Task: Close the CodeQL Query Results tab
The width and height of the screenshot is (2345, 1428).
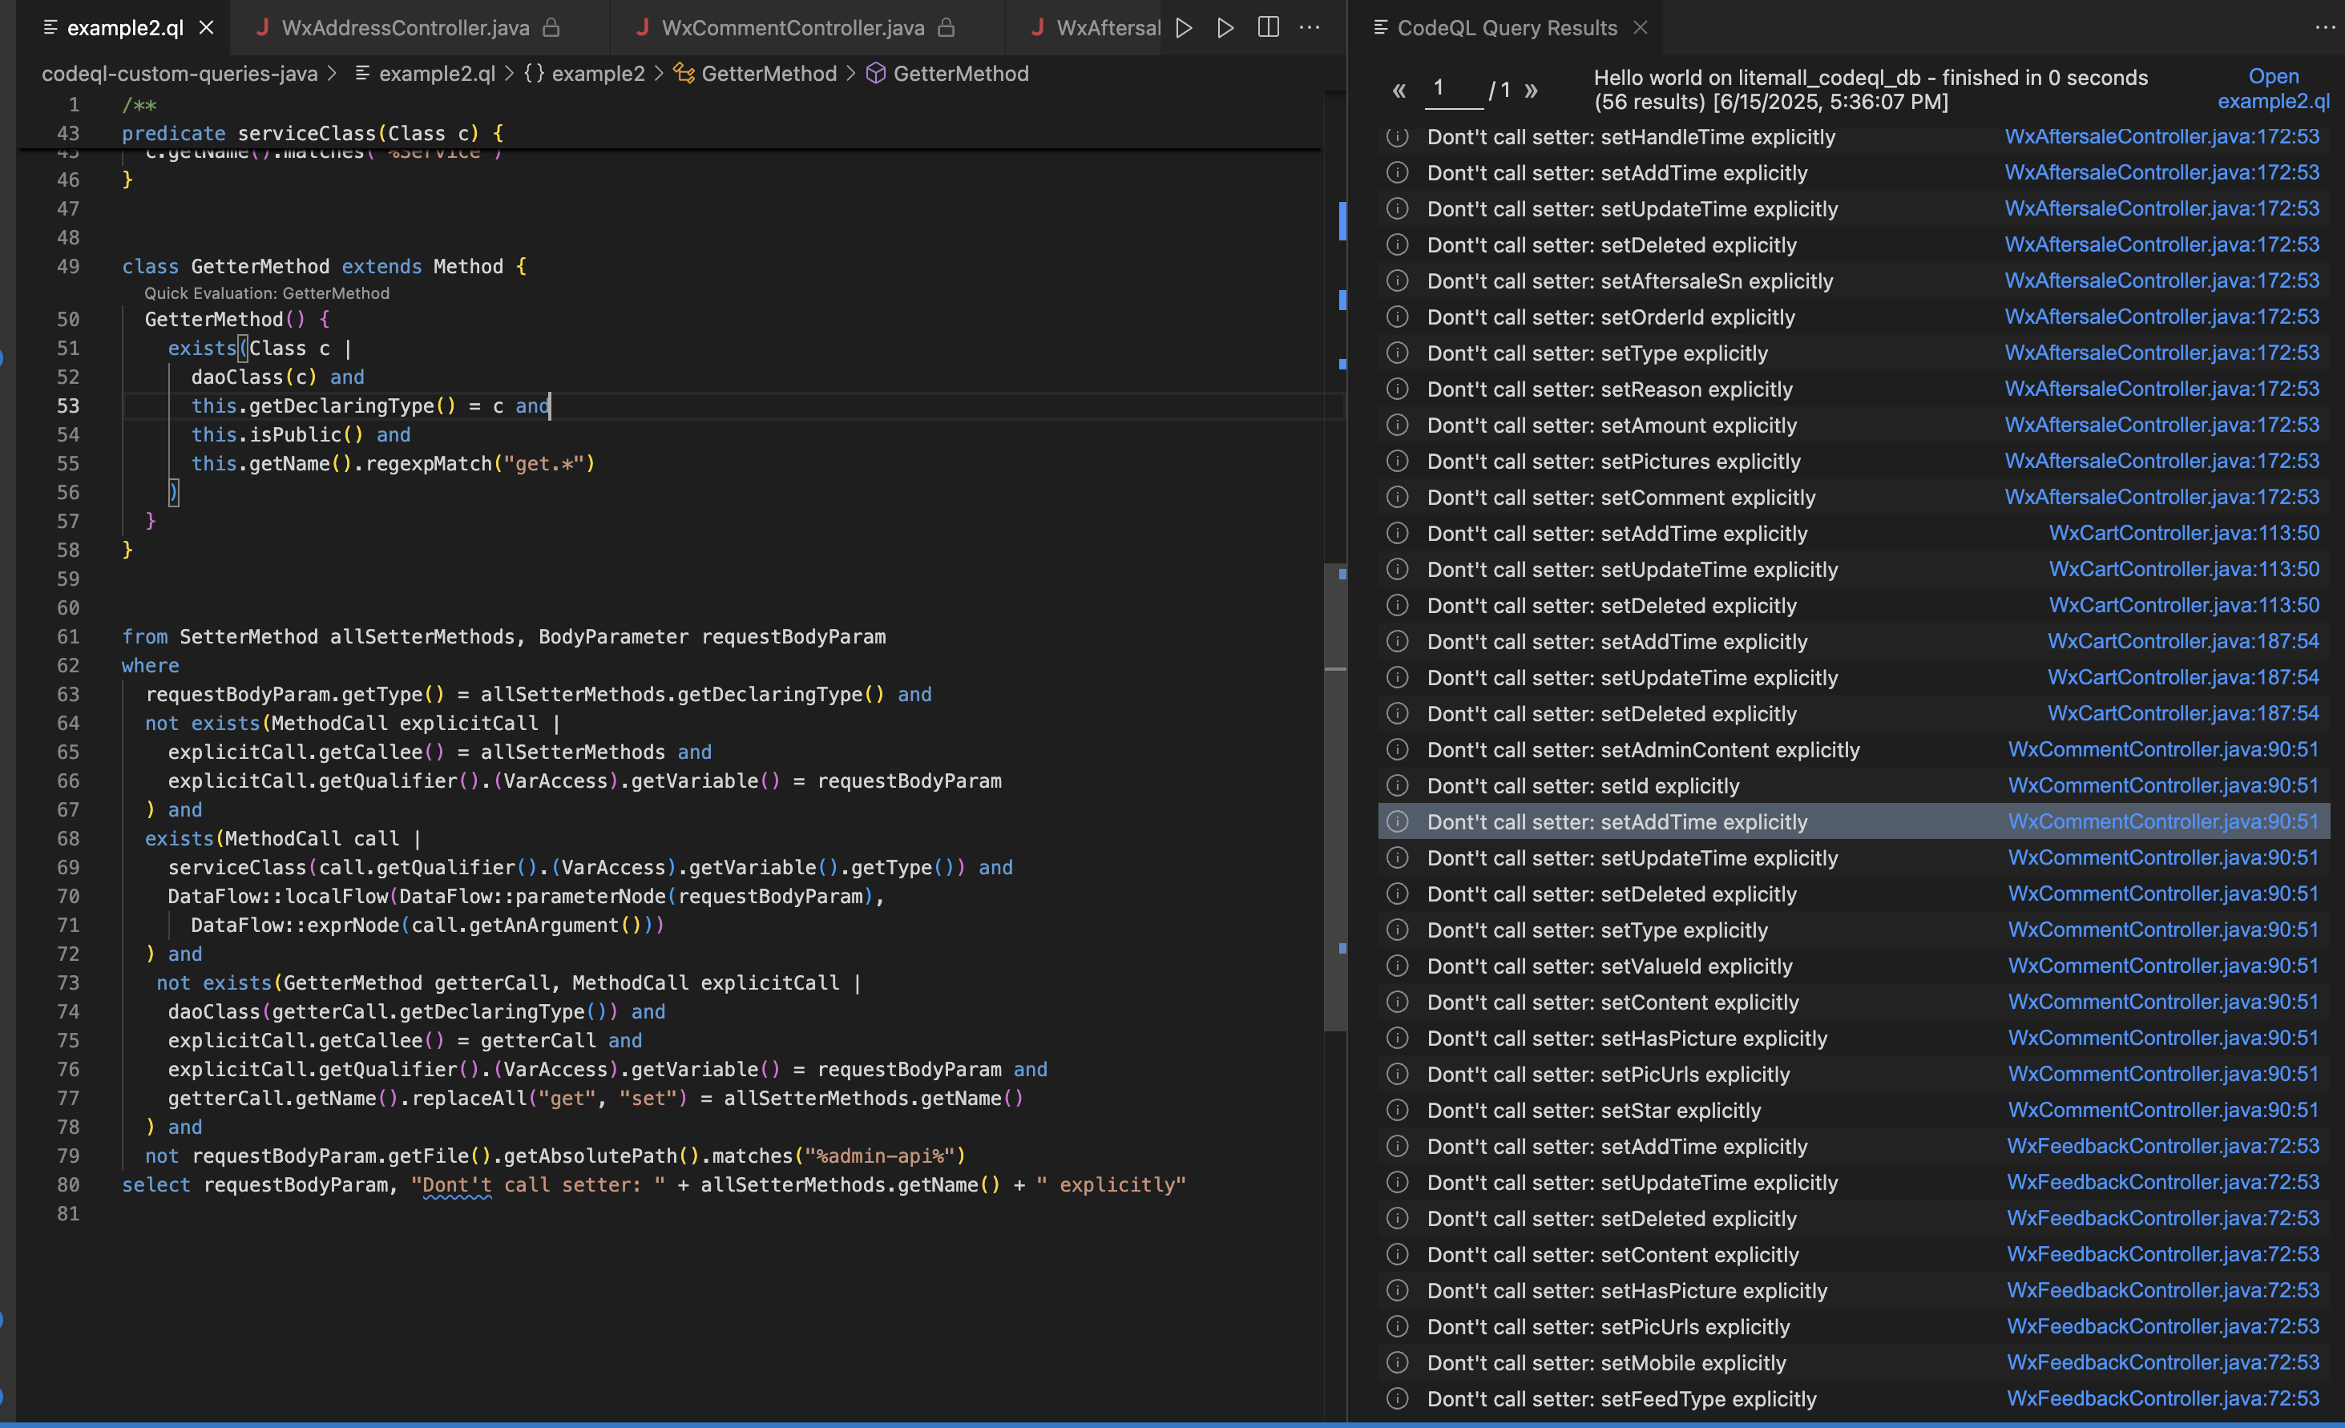Action: point(1641,27)
